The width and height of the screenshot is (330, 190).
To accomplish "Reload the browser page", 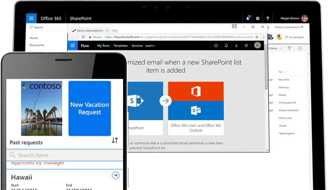I will pos(84,37).
